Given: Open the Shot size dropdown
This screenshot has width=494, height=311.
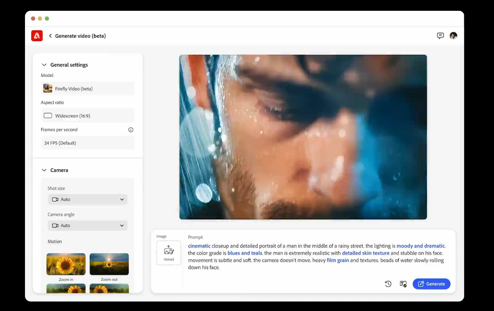Looking at the screenshot, I should pos(87,200).
